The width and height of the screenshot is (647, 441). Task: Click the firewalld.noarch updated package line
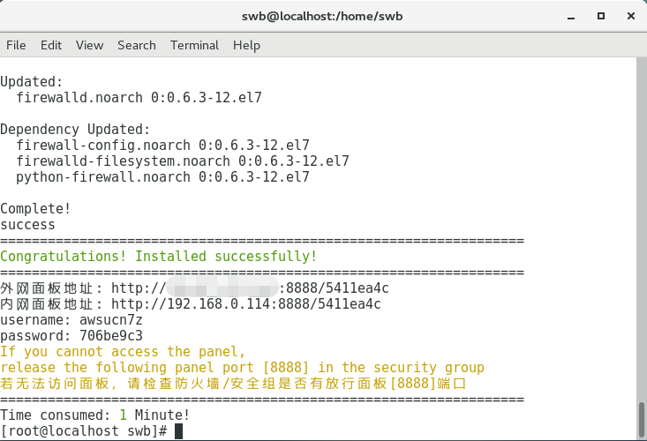click(139, 98)
